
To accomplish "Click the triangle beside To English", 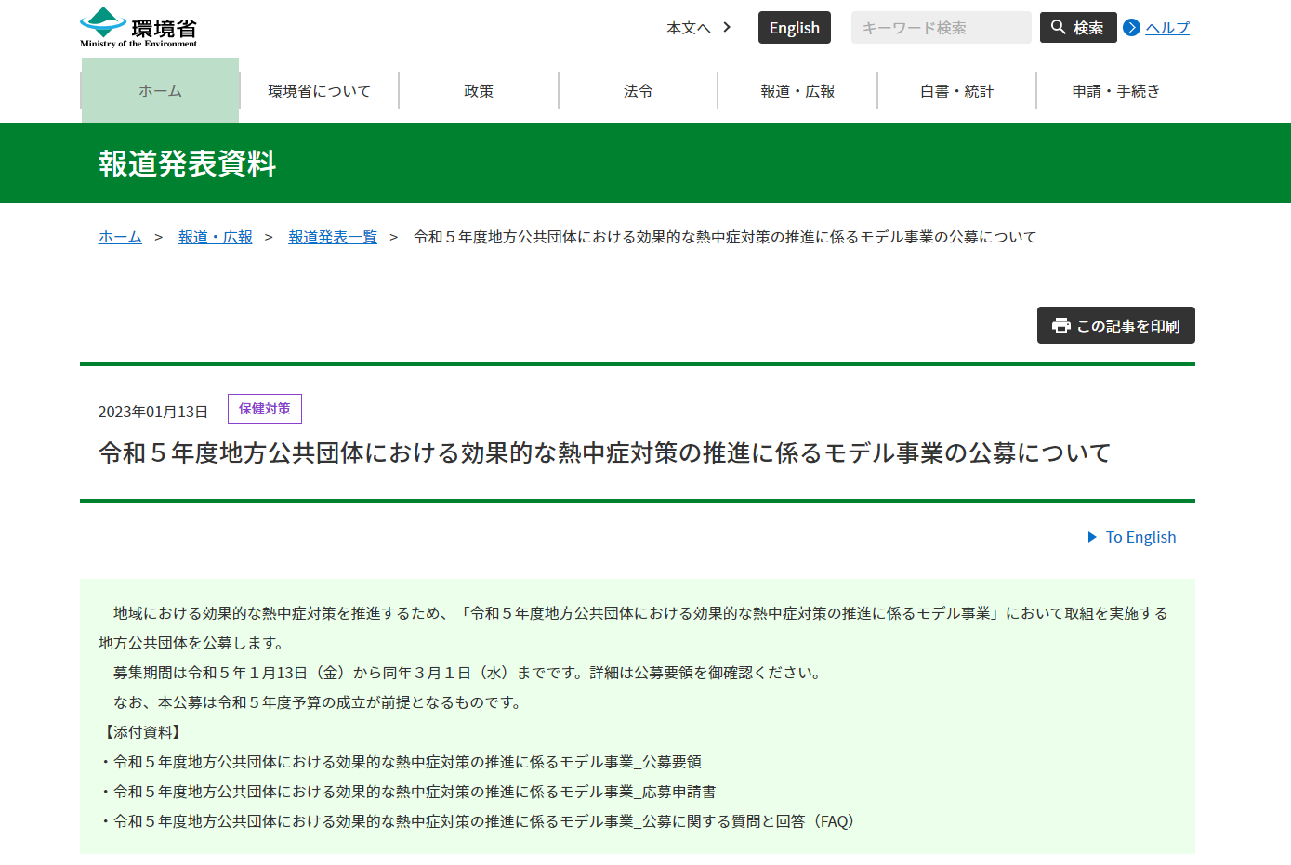I will point(1092,537).
